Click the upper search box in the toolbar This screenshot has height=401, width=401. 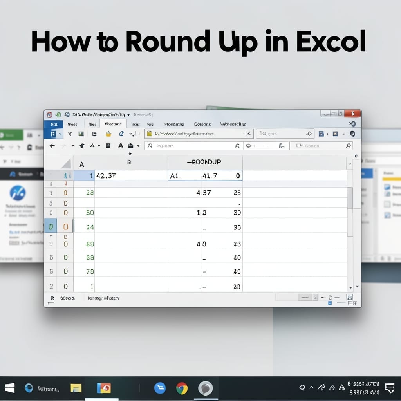point(285,134)
